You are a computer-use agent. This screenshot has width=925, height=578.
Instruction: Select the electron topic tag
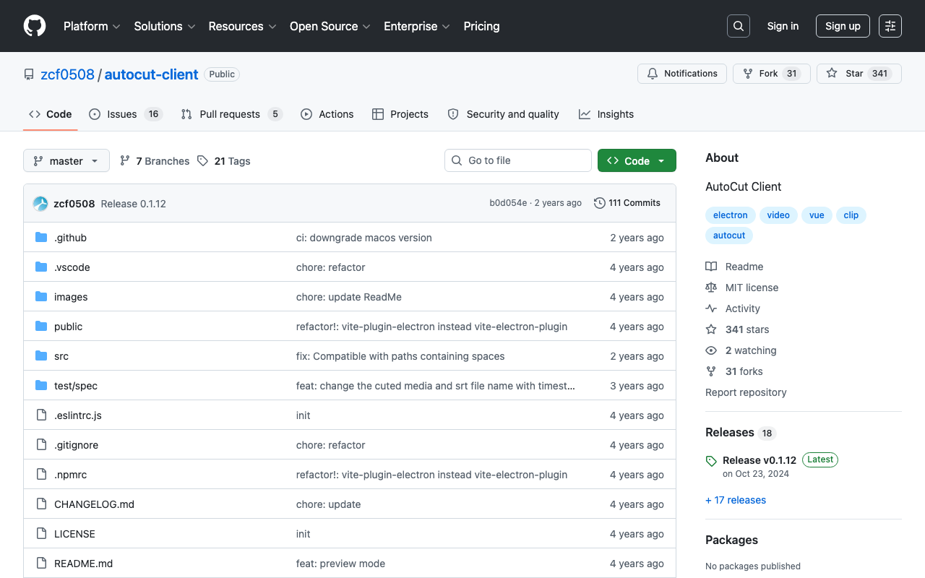[731, 215]
